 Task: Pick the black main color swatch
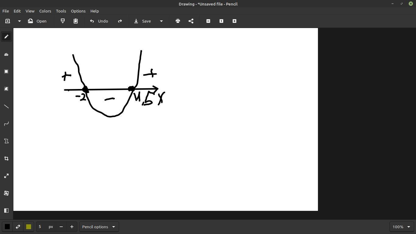pyautogui.click(x=7, y=227)
